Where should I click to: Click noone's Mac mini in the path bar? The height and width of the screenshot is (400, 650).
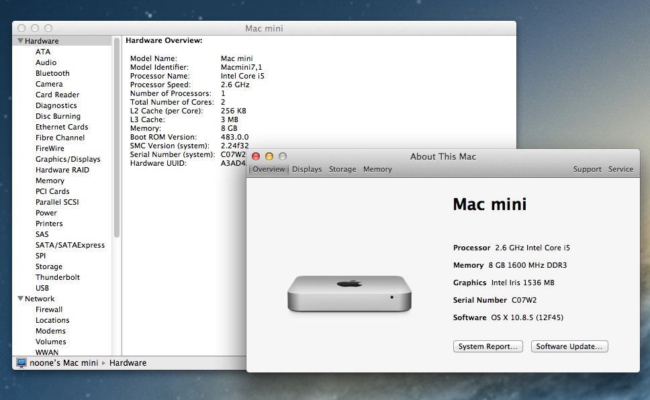(64, 363)
